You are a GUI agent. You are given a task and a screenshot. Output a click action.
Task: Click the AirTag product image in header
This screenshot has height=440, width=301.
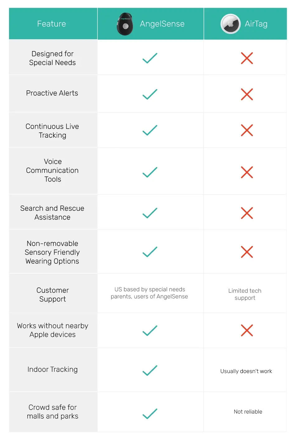click(x=230, y=24)
